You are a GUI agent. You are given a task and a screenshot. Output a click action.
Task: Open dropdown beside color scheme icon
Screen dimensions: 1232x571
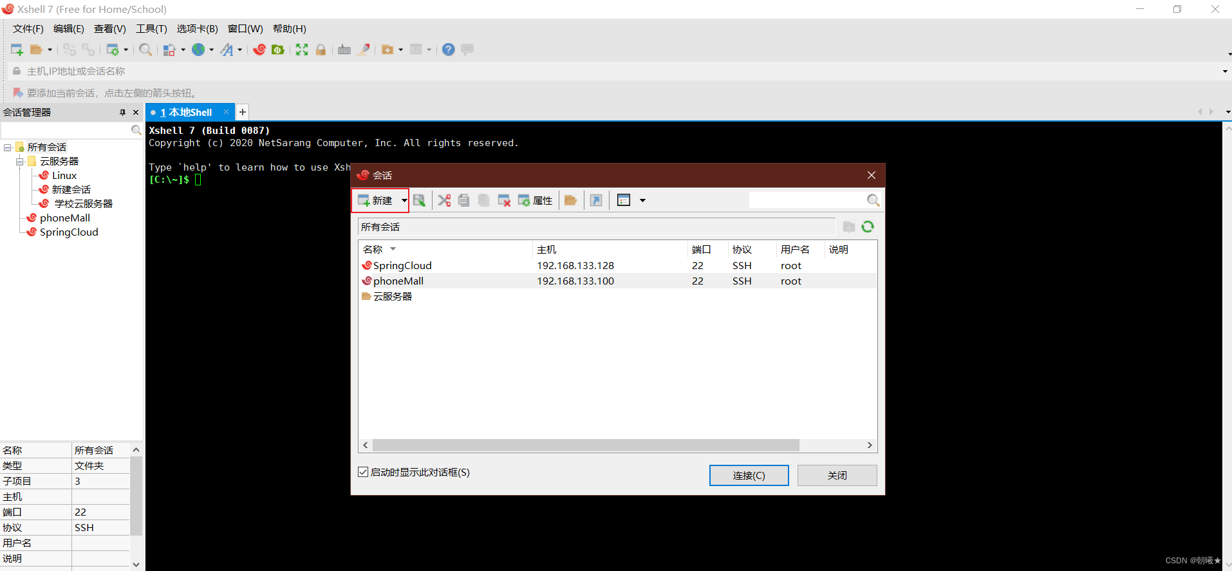183,50
